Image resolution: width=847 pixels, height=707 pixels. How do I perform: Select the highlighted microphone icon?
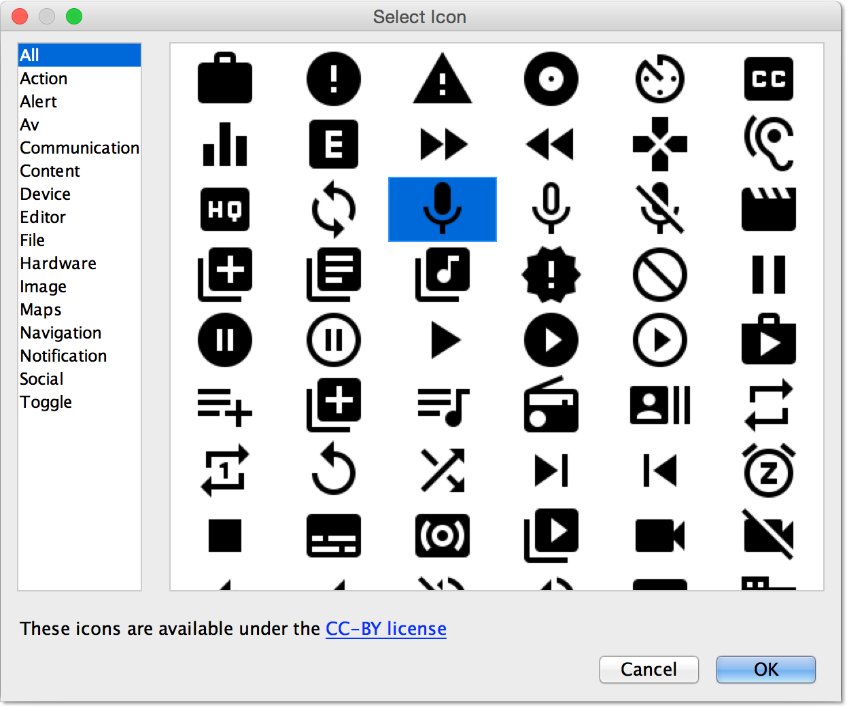pyautogui.click(x=443, y=209)
